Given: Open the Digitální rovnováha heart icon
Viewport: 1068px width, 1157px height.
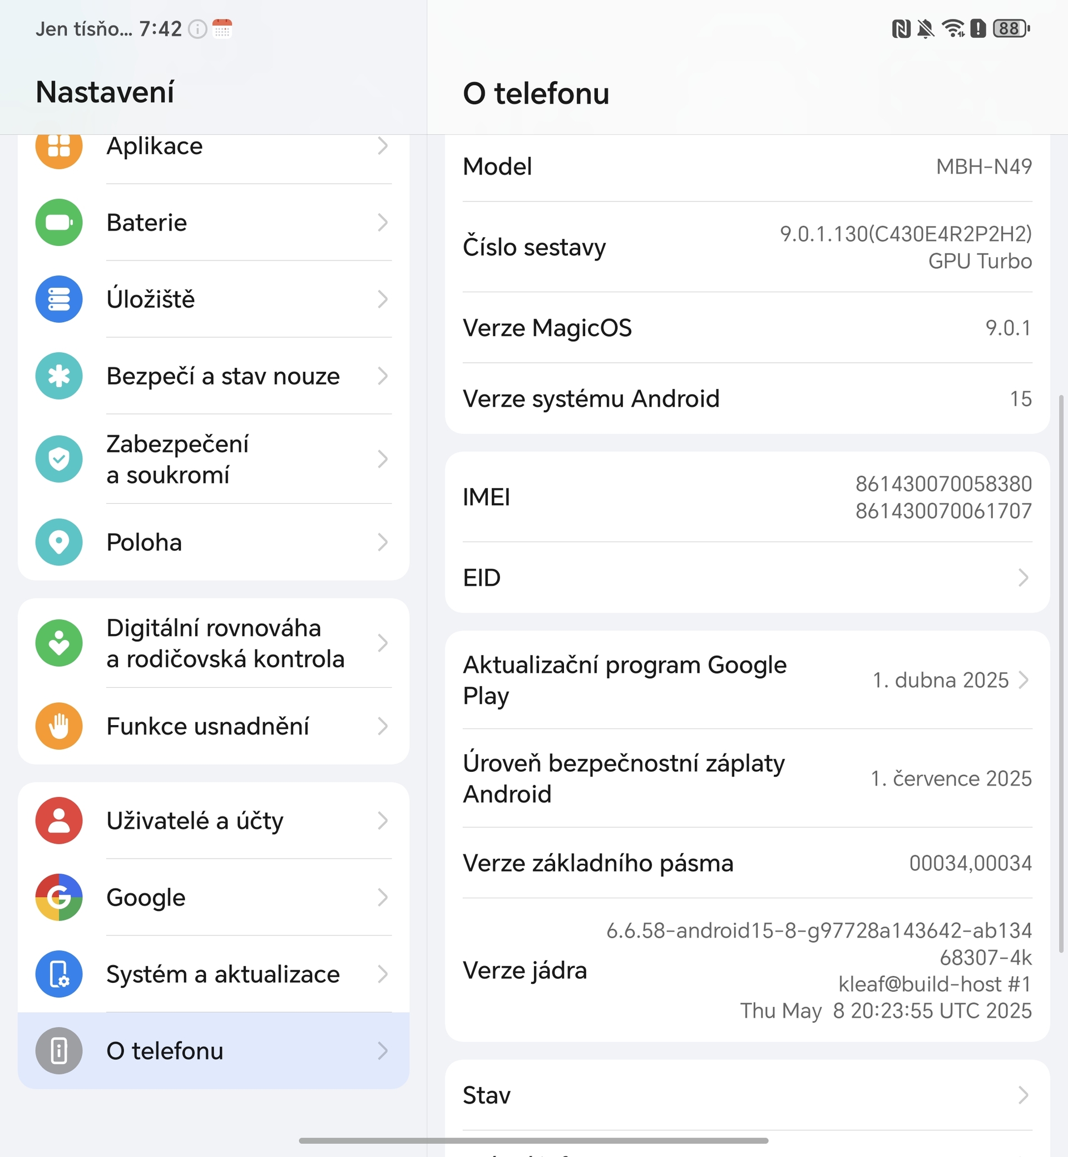Looking at the screenshot, I should tap(58, 643).
